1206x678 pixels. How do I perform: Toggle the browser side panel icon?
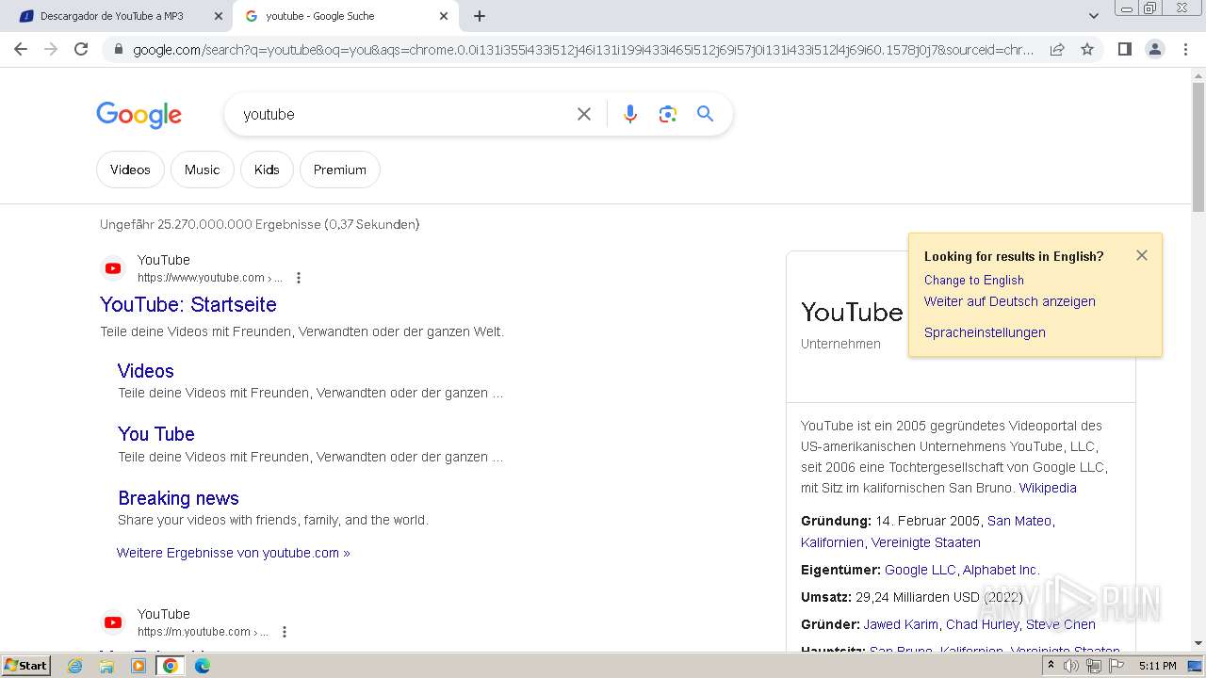[x=1124, y=49]
